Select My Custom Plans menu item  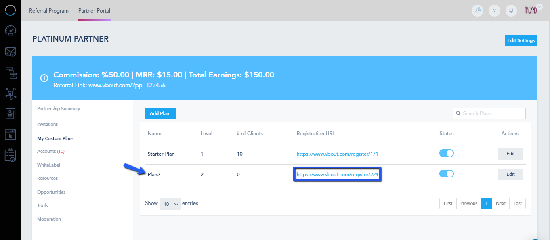click(x=55, y=138)
